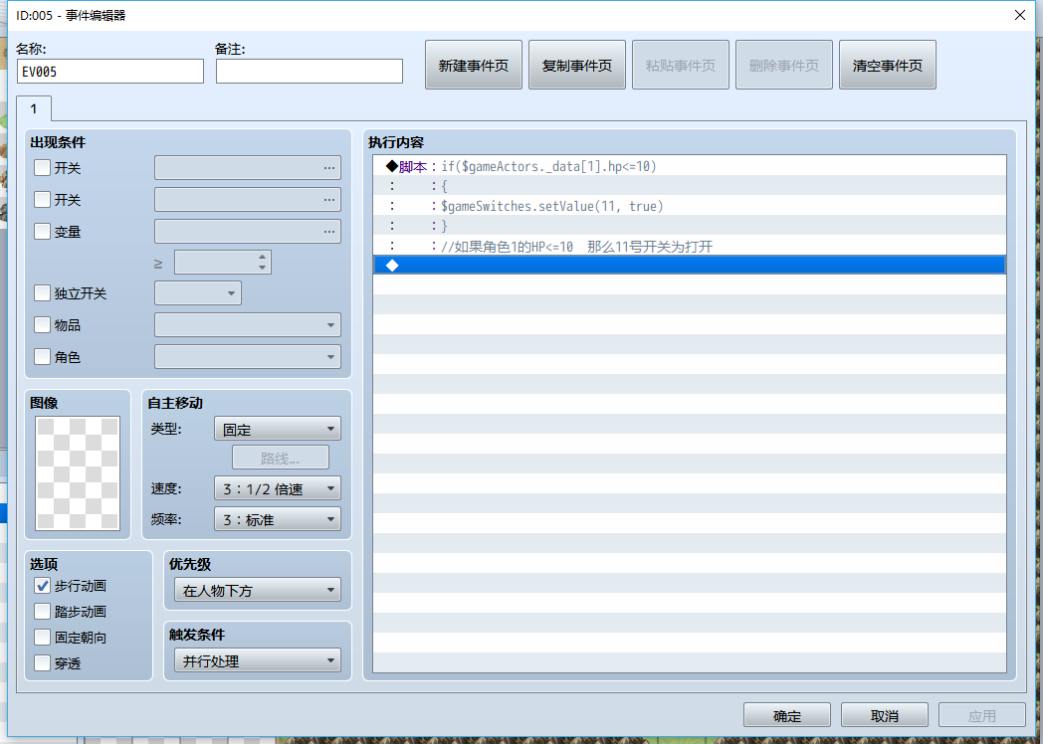The width and height of the screenshot is (1043, 744).
Task: Select the script line with opening brace
Action: coord(690,186)
